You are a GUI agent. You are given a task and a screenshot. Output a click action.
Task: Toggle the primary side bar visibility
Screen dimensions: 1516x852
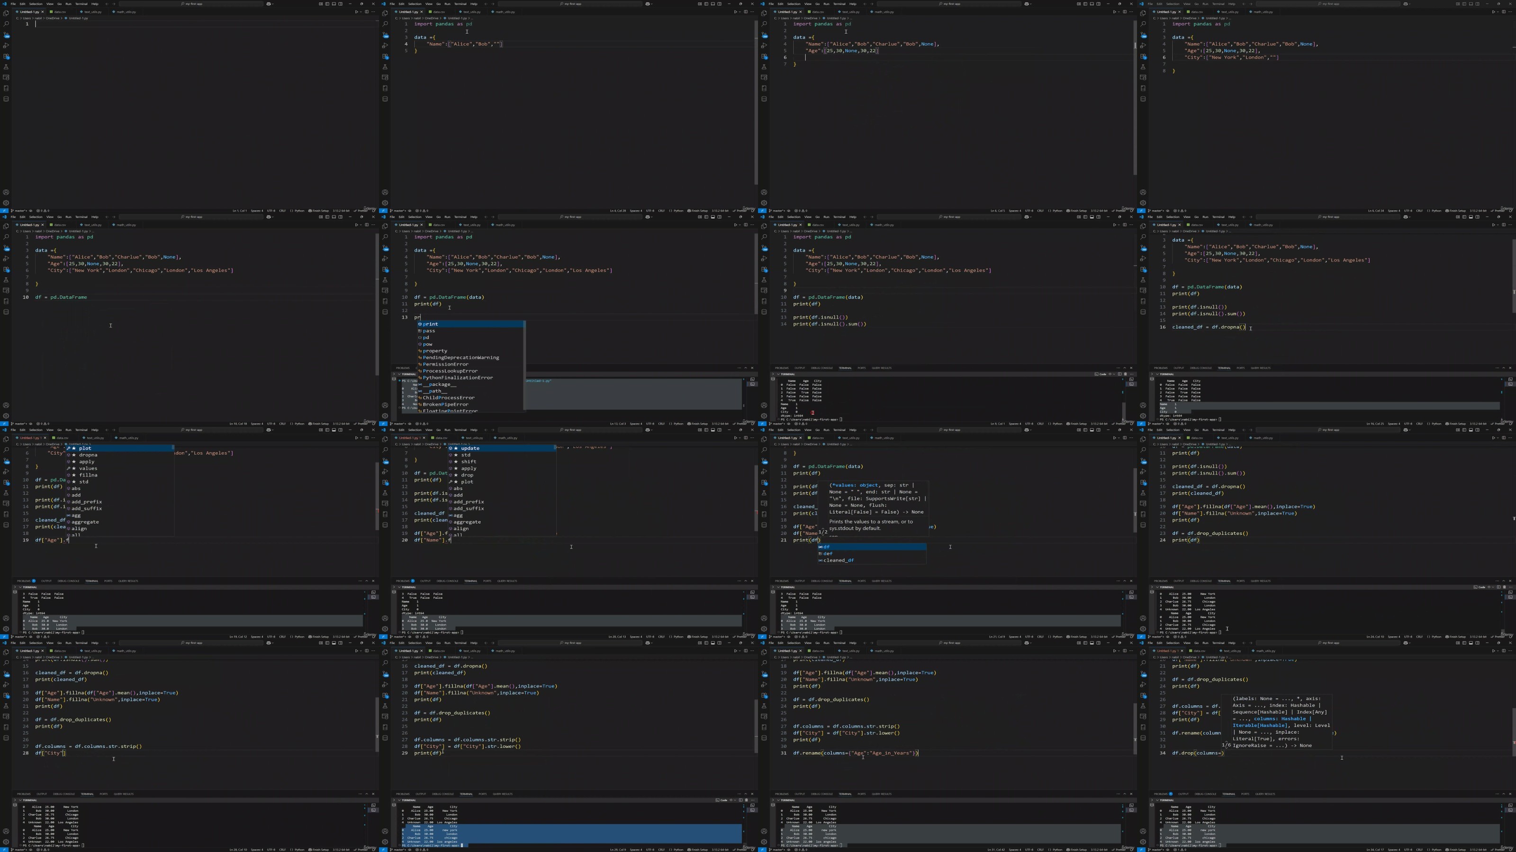point(328,3)
